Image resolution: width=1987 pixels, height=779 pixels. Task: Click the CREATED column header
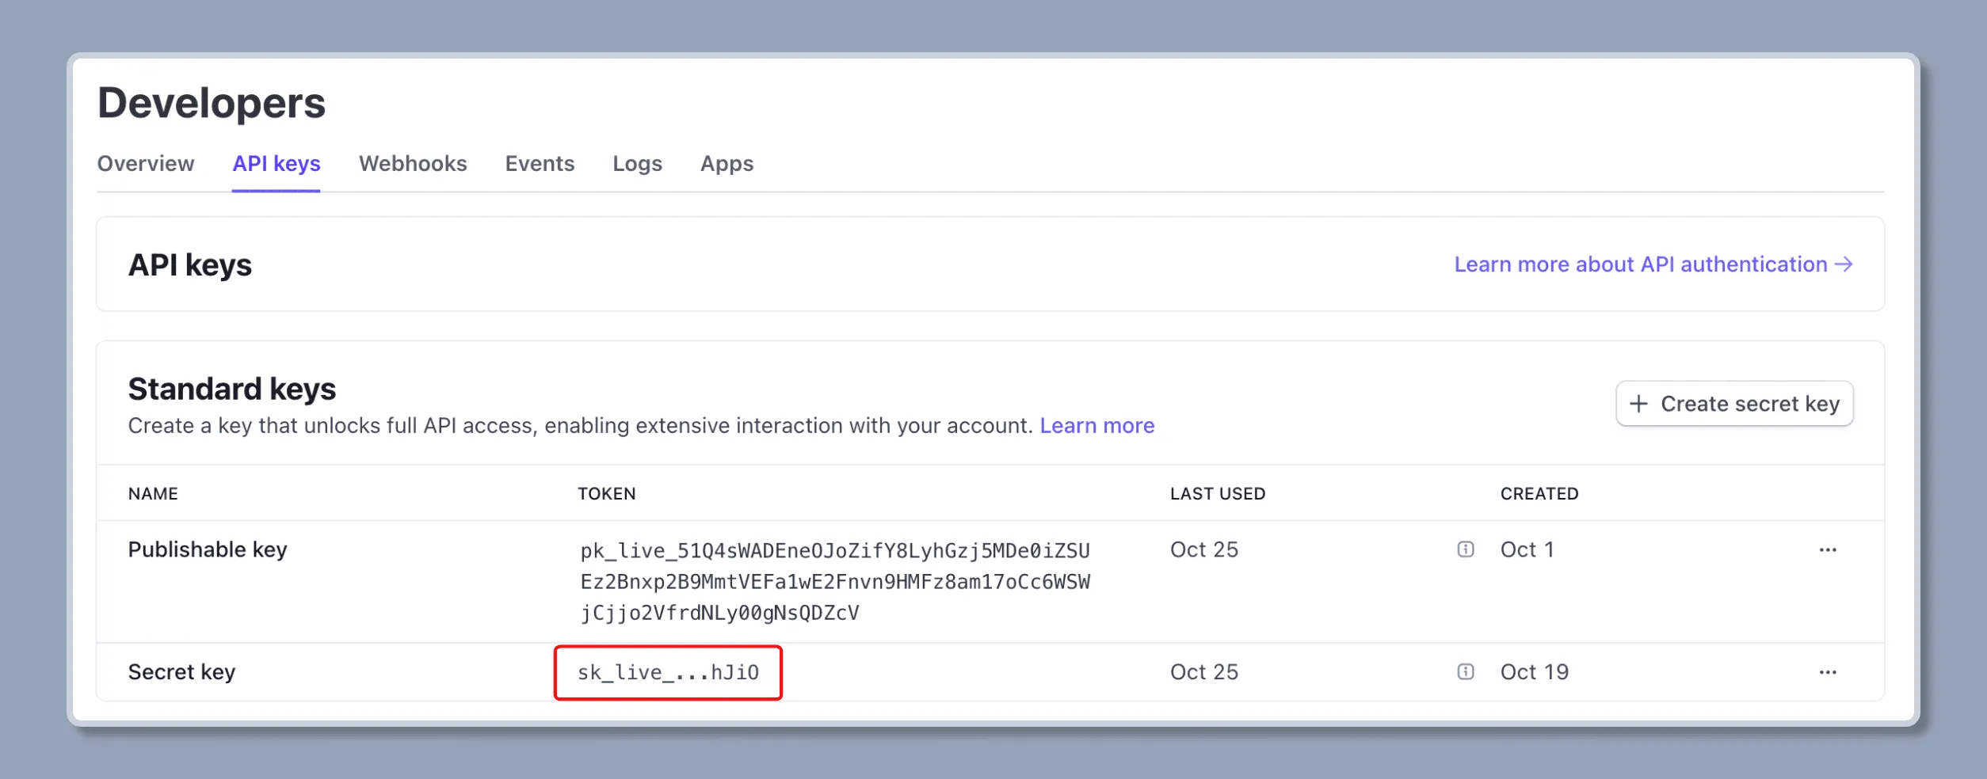point(1539,494)
